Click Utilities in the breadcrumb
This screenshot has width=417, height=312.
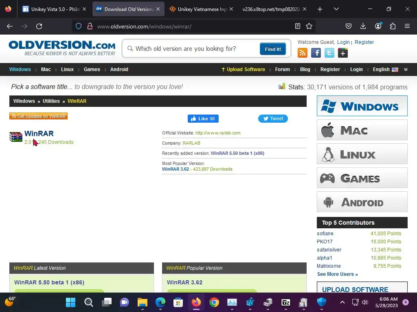(x=51, y=101)
